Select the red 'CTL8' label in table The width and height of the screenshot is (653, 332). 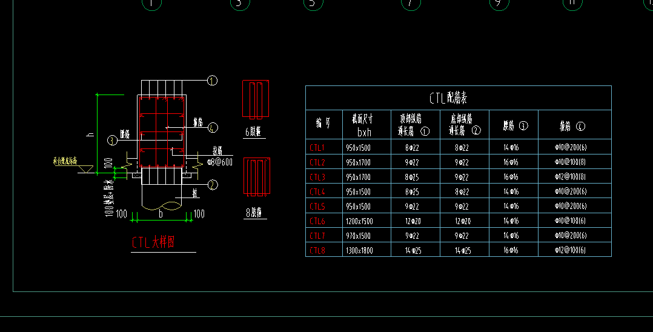tap(317, 250)
